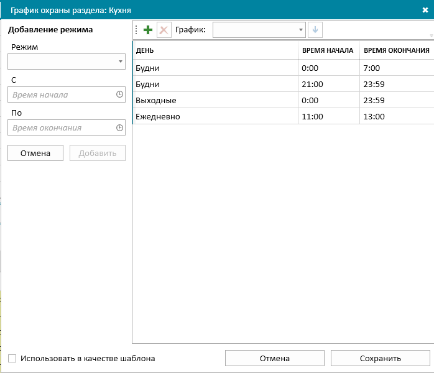Viewport: 434px width, 373px height.
Task: Click the 21:00 start time cell
Action: [329, 84]
